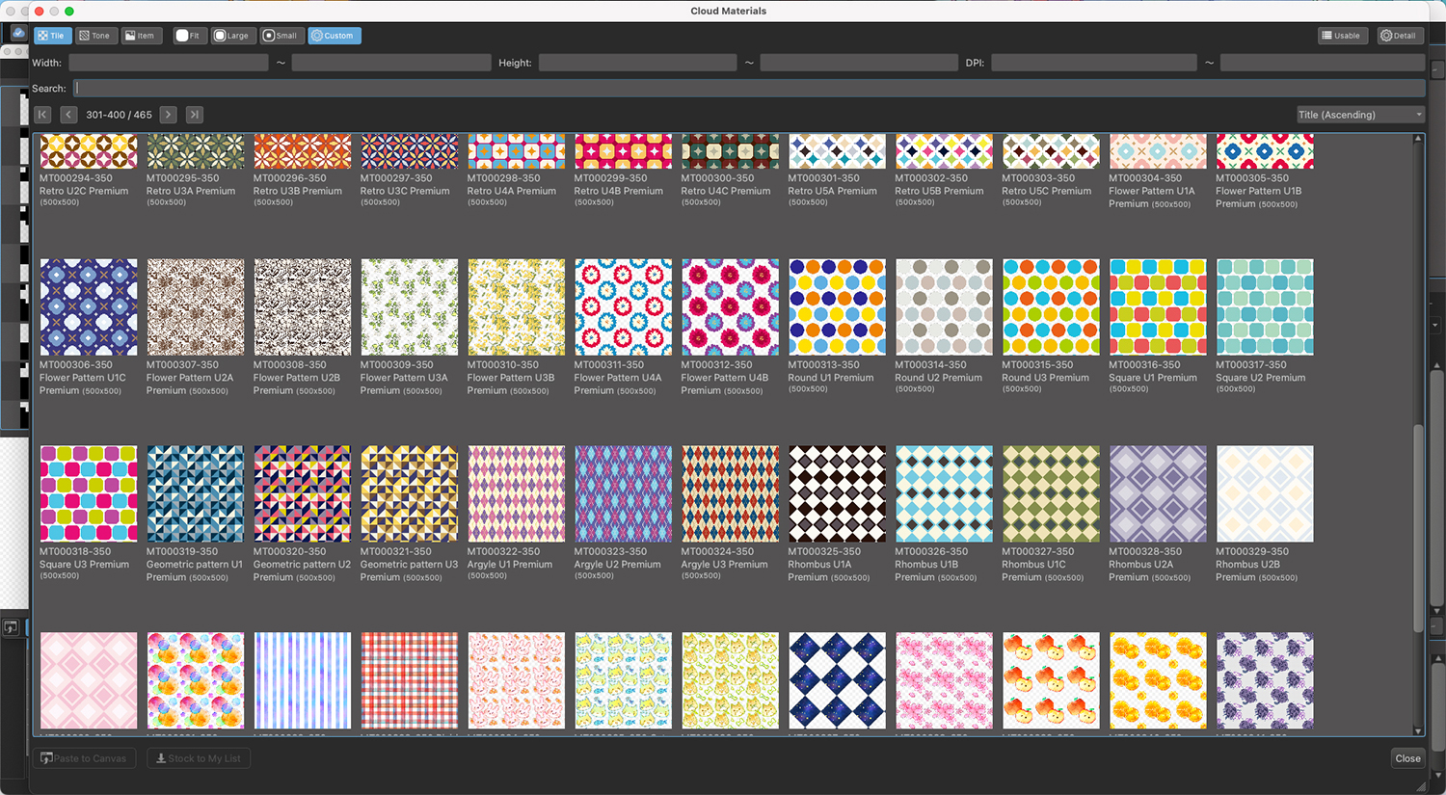Click the minimum DPI input field
Screen dimensions: 1446x795
pos(1094,63)
